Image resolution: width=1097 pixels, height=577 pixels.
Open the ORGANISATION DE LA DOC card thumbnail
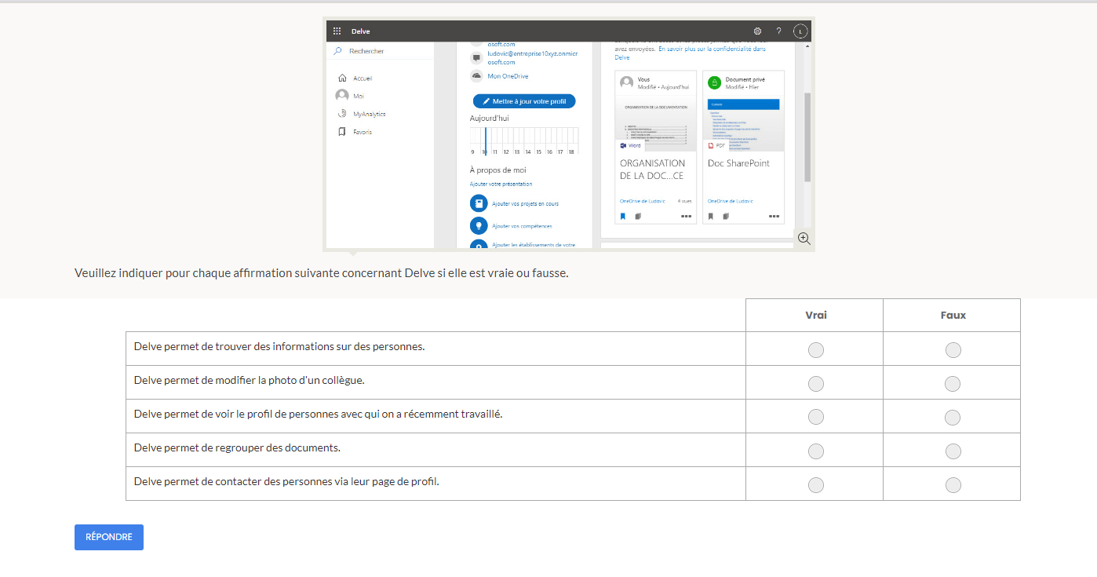click(x=655, y=122)
